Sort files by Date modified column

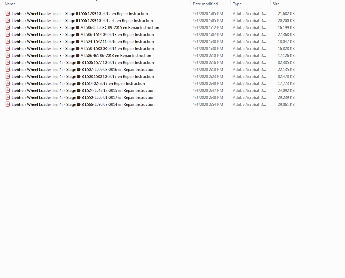click(x=205, y=4)
